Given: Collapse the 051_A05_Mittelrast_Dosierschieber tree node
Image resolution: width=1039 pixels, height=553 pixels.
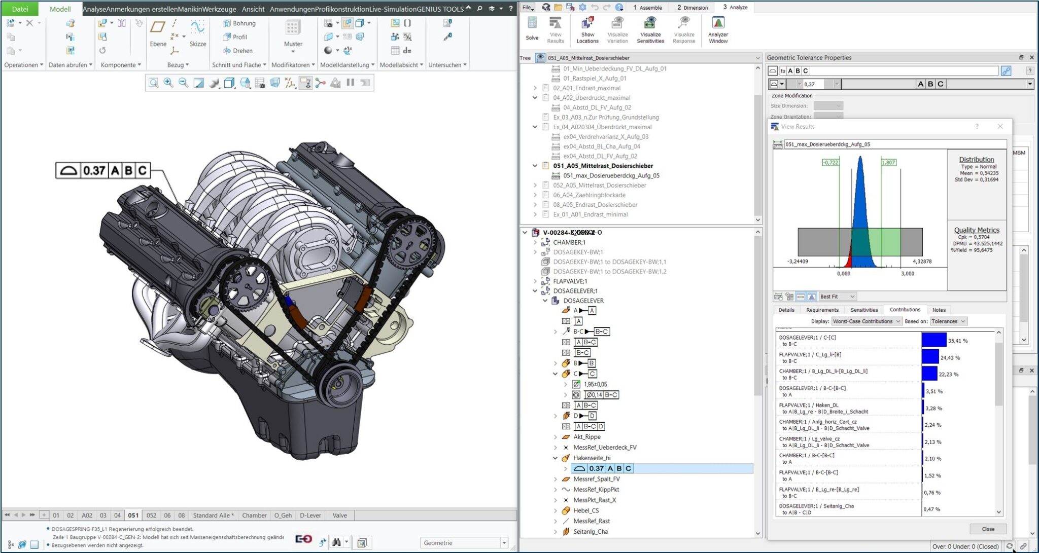Looking at the screenshot, I should click(x=535, y=166).
